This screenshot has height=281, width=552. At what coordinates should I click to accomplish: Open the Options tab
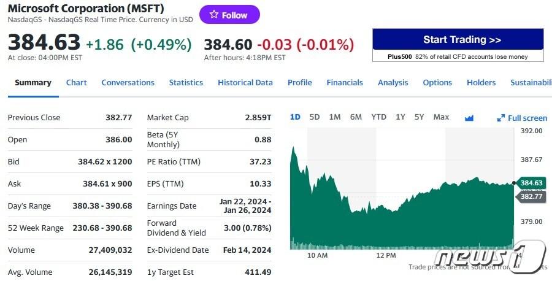click(437, 83)
